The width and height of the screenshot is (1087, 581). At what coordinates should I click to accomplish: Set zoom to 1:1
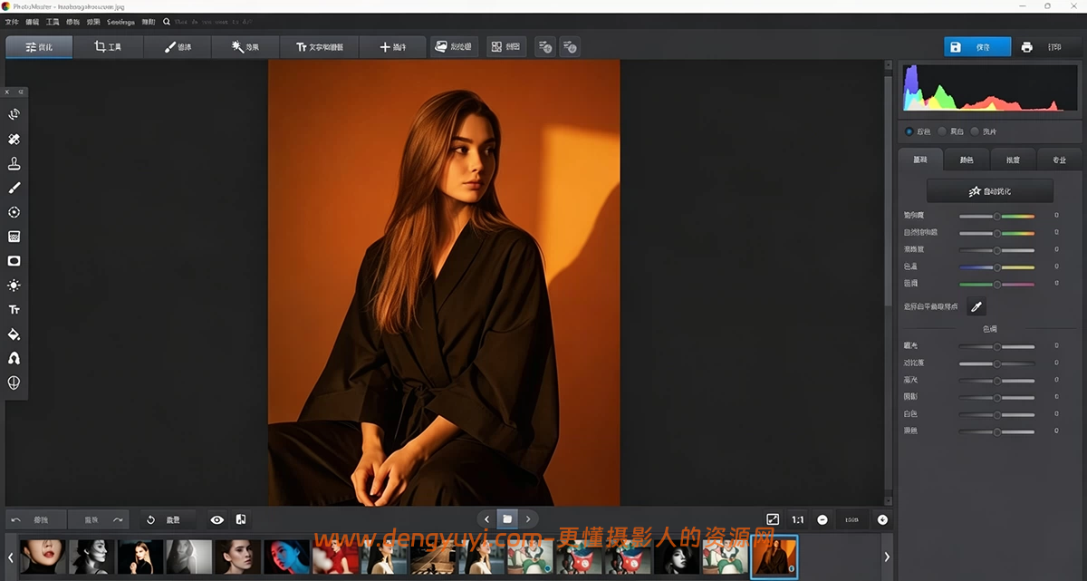tap(798, 520)
